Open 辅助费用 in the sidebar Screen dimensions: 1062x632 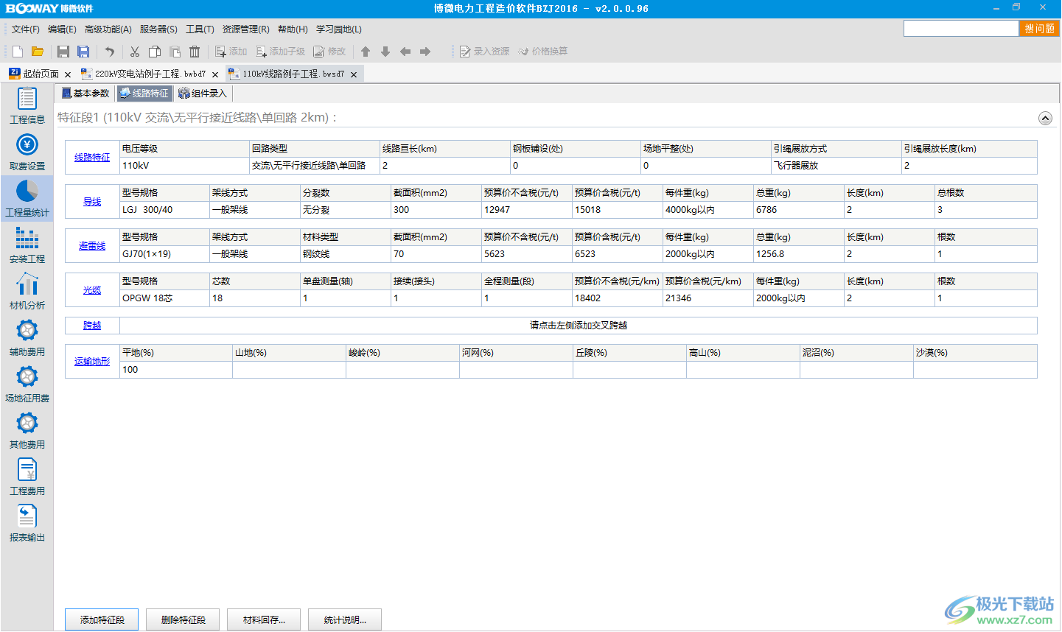[x=27, y=338]
